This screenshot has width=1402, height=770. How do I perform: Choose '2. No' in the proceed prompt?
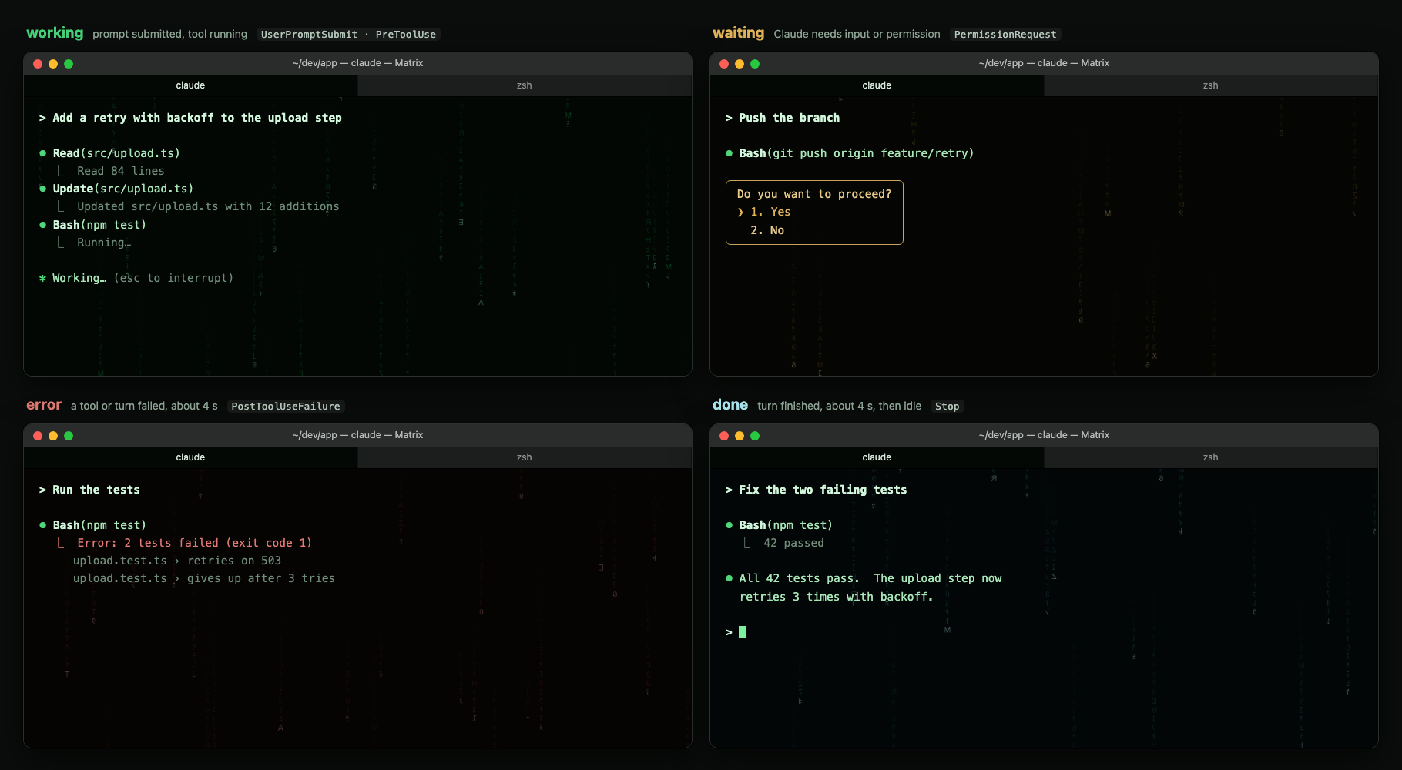(x=767, y=230)
